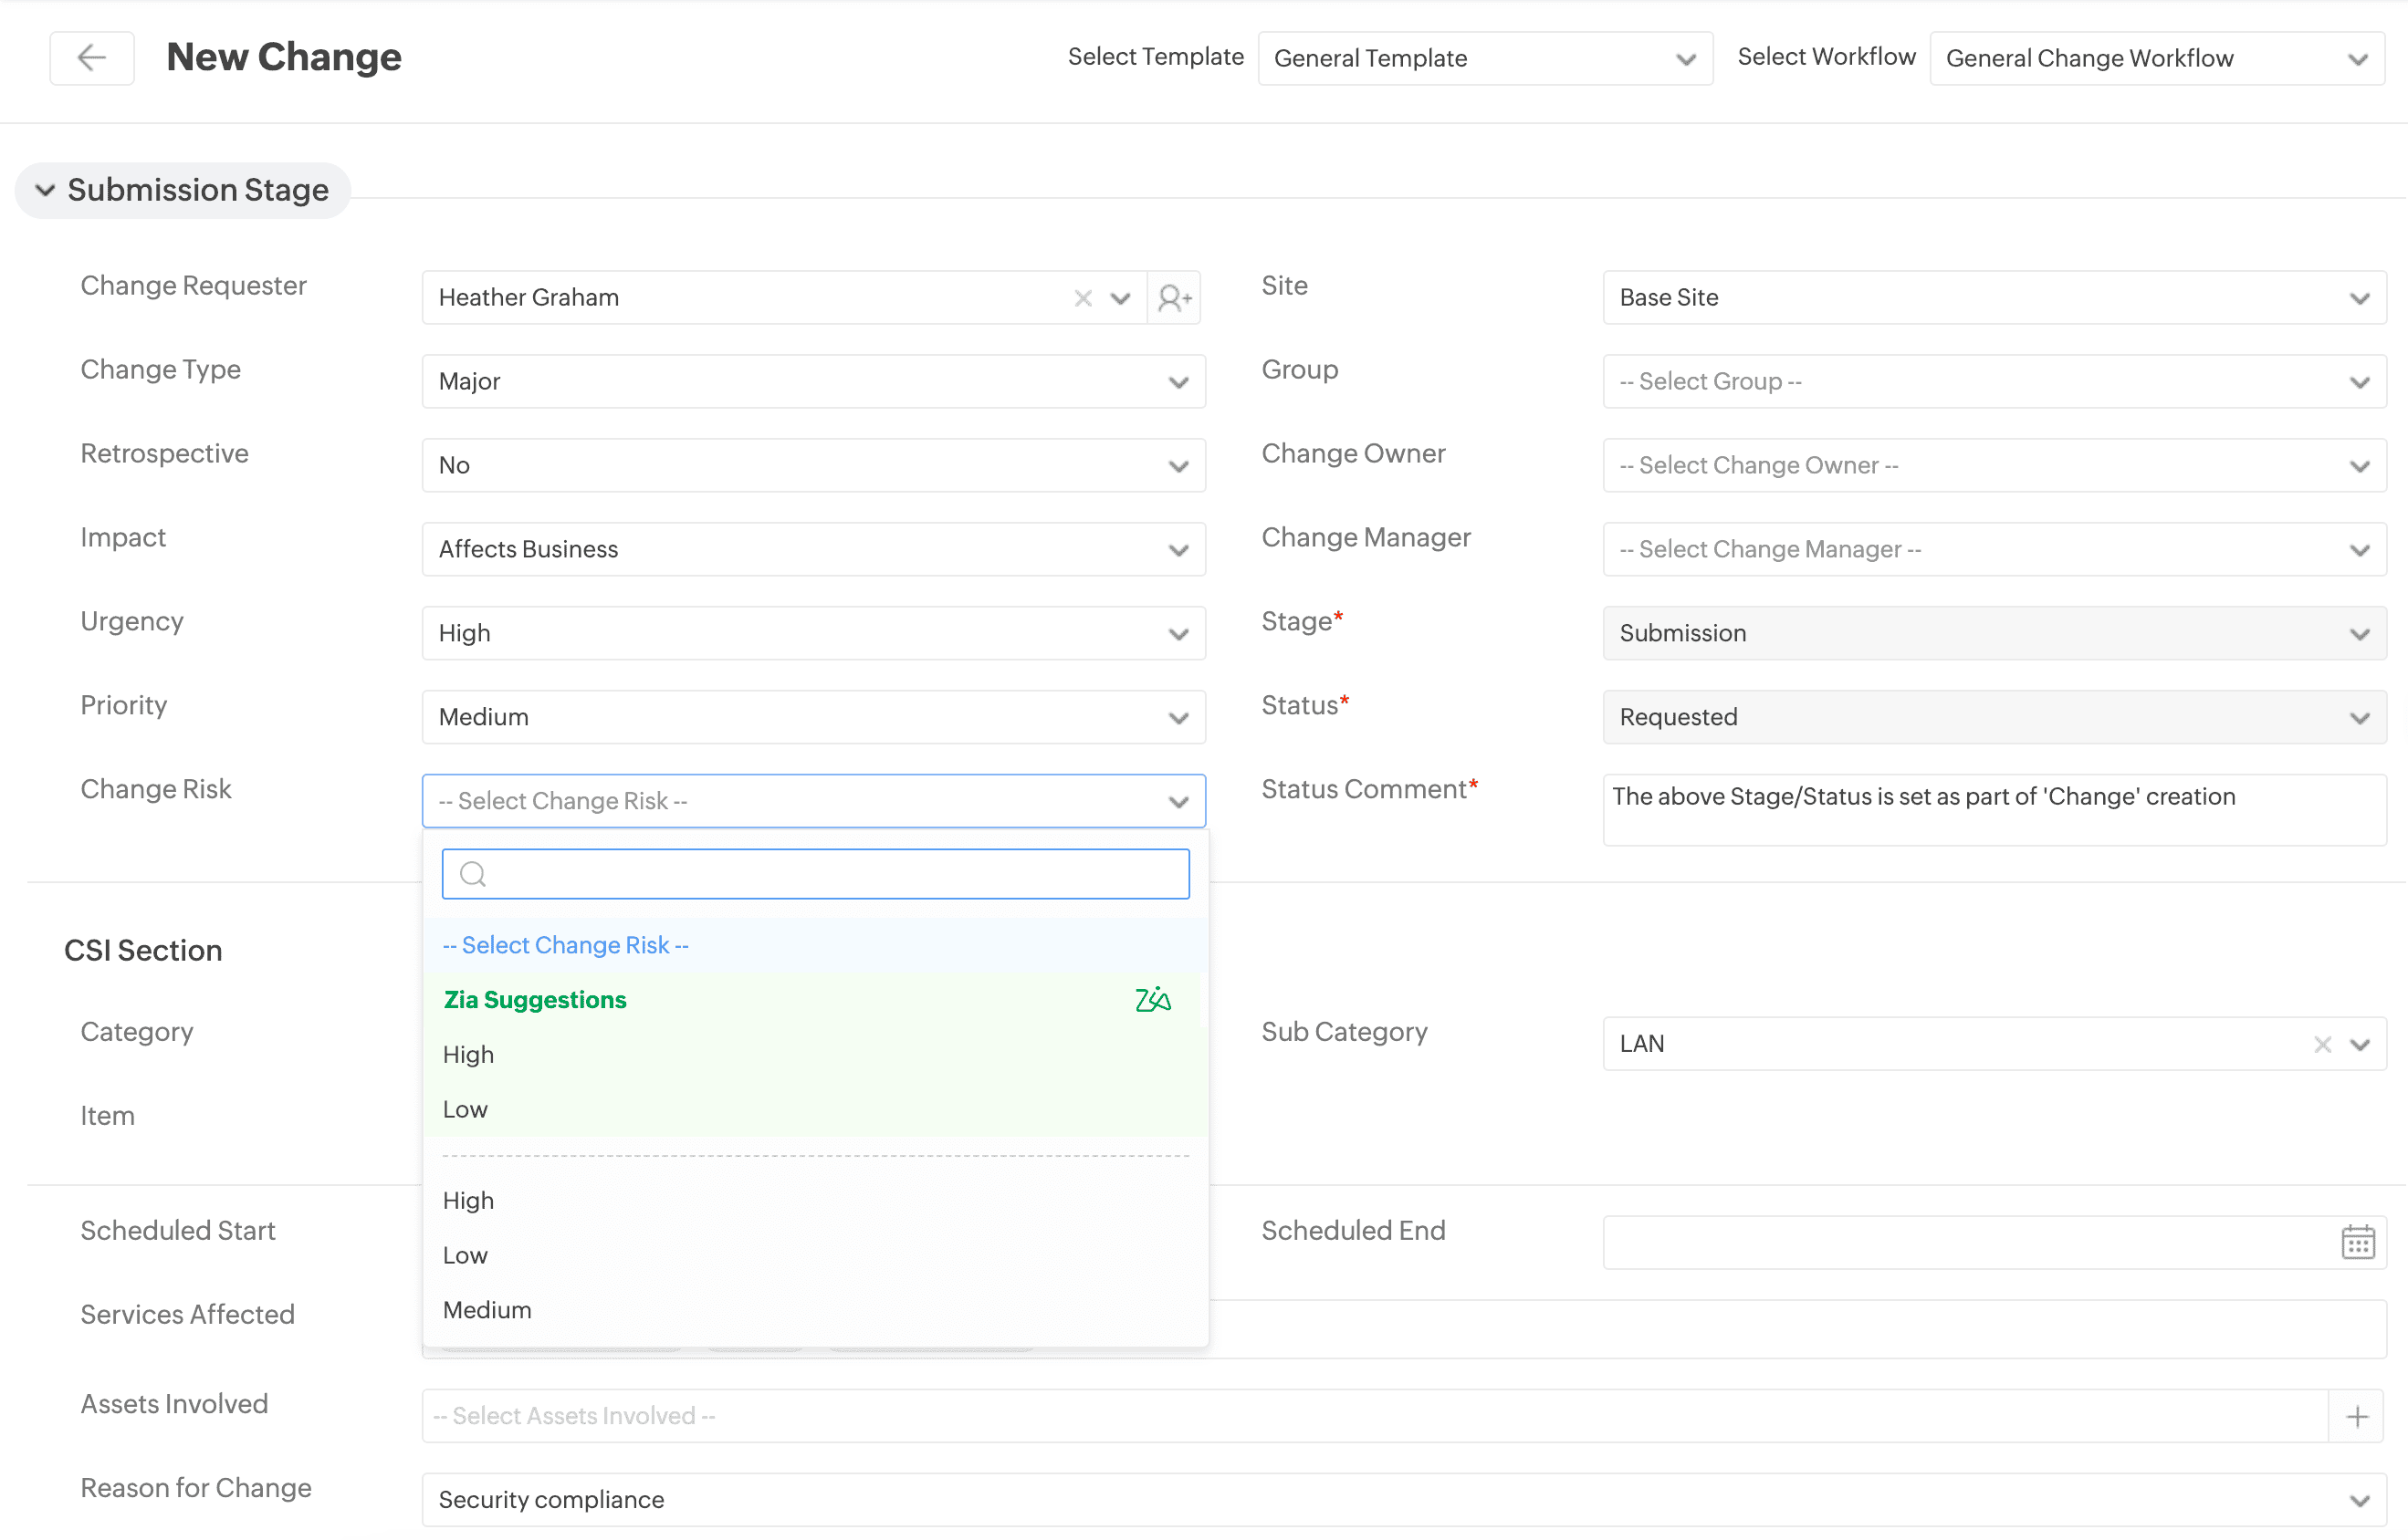Expand the Change Type dropdown

[812, 381]
